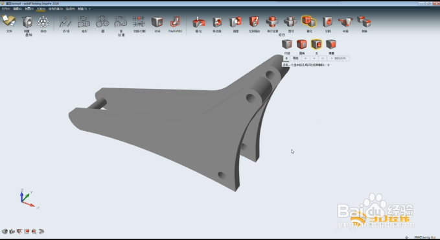
Task: Go to previous hole in microdialog
Action: coord(306,58)
